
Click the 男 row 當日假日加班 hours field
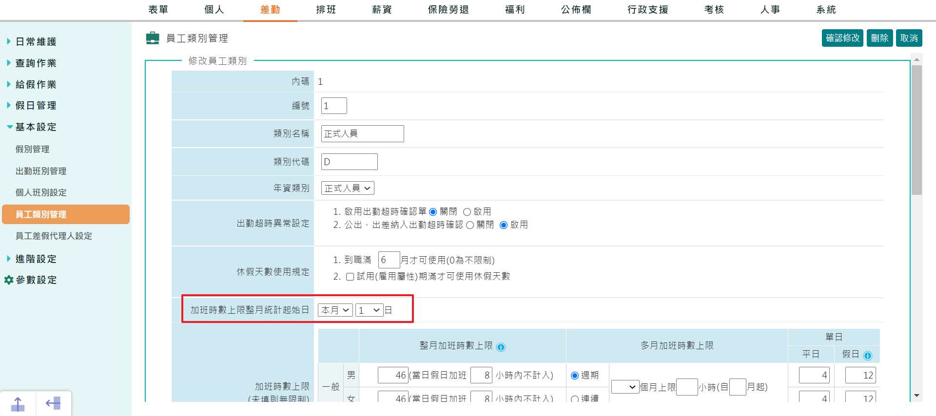(x=482, y=375)
